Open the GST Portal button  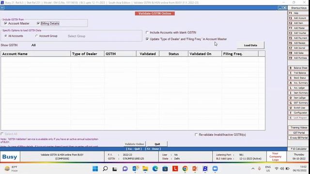(x=298, y=133)
